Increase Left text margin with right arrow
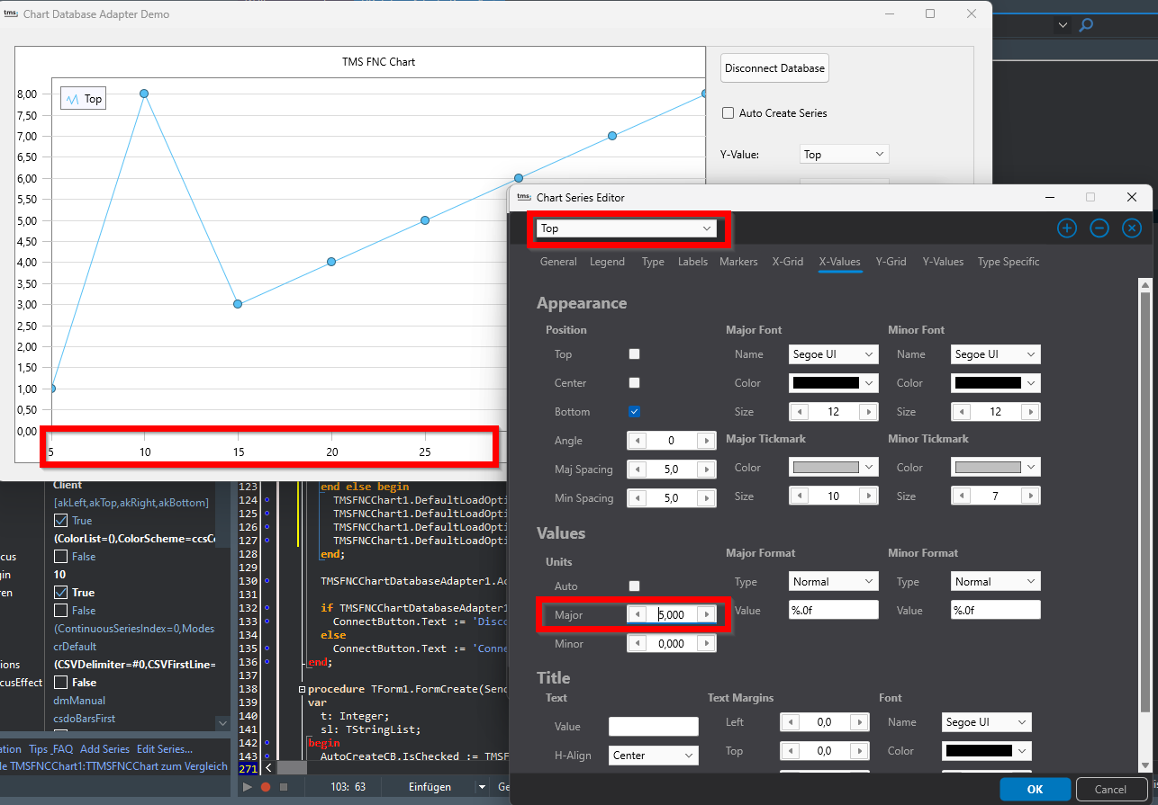The image size is (1158, 805). [860, 722]
